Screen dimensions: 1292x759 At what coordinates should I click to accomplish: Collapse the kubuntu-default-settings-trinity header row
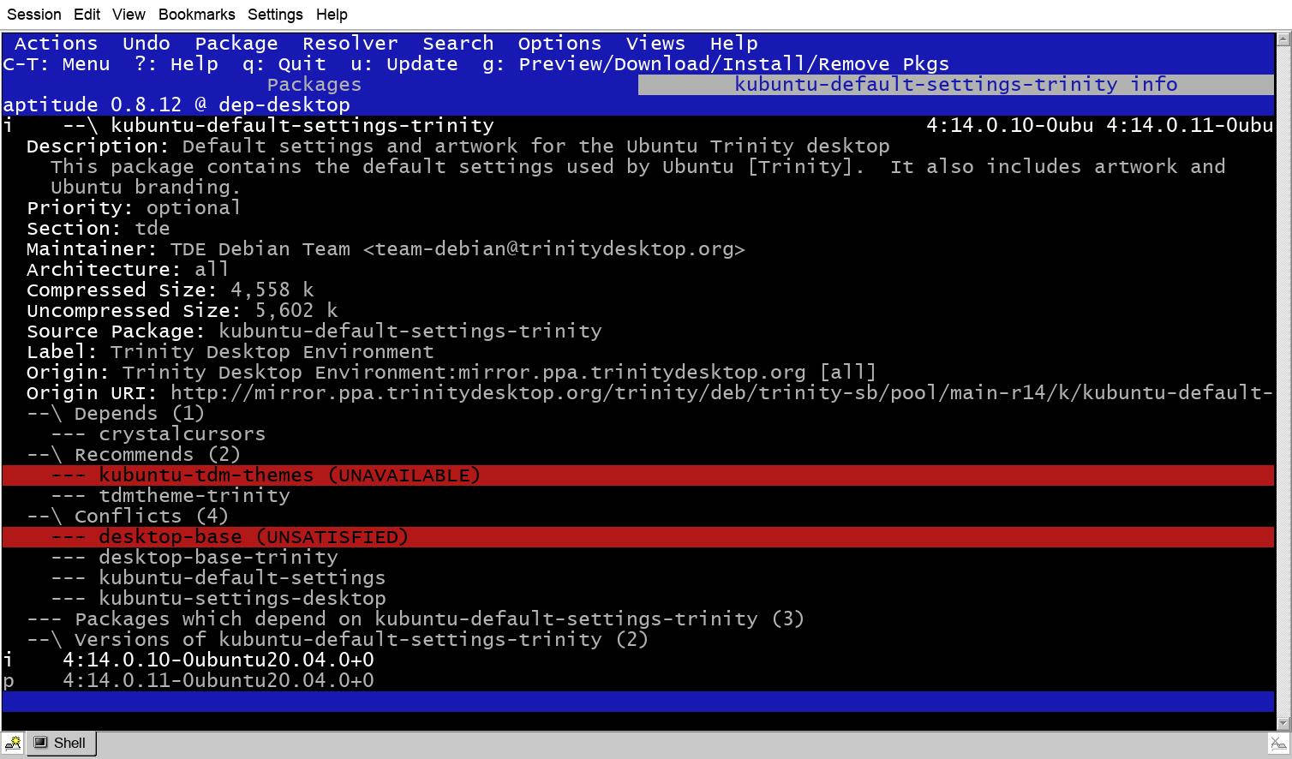(638, 126)
